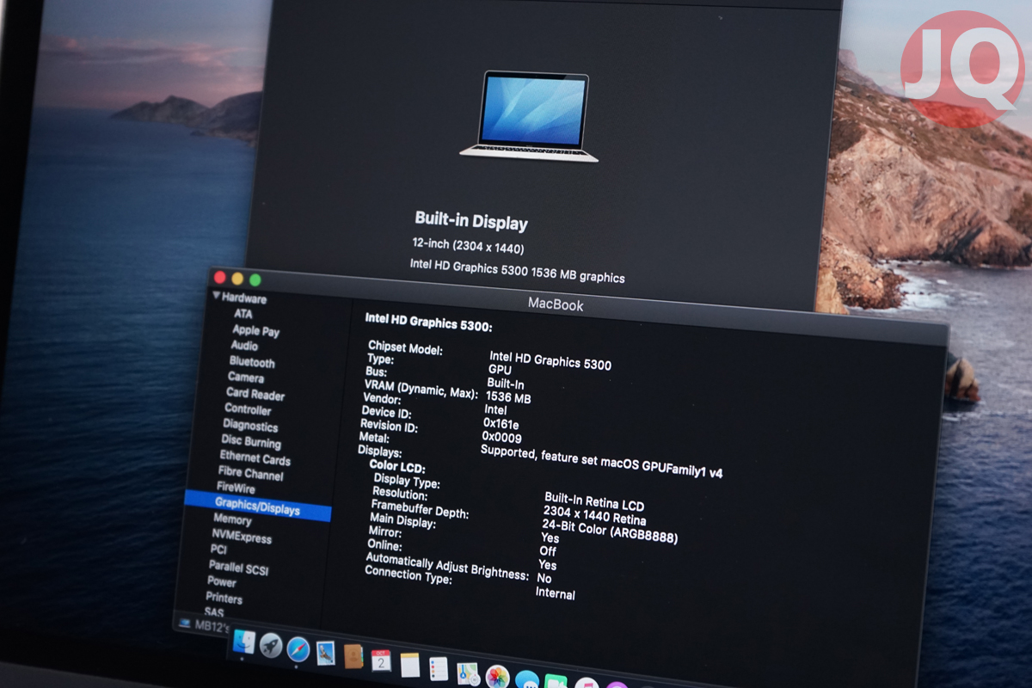Show Camera hardware information

click(x=246, y=378)
